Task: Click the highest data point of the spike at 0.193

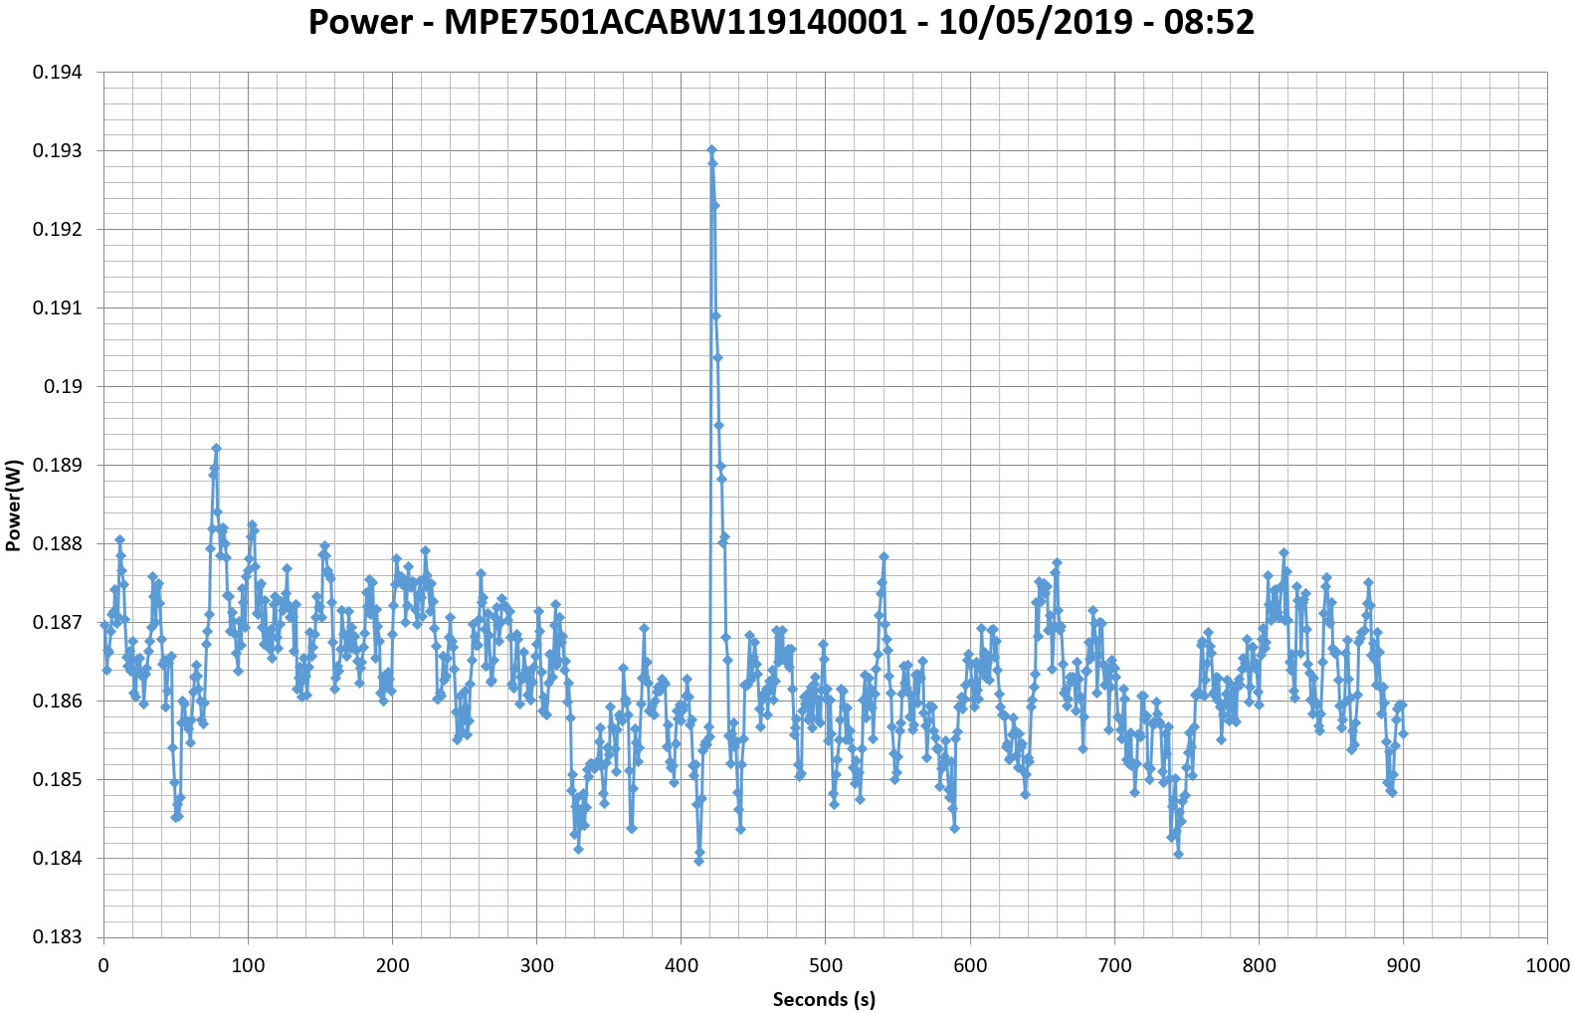Action: coord(711,150)
